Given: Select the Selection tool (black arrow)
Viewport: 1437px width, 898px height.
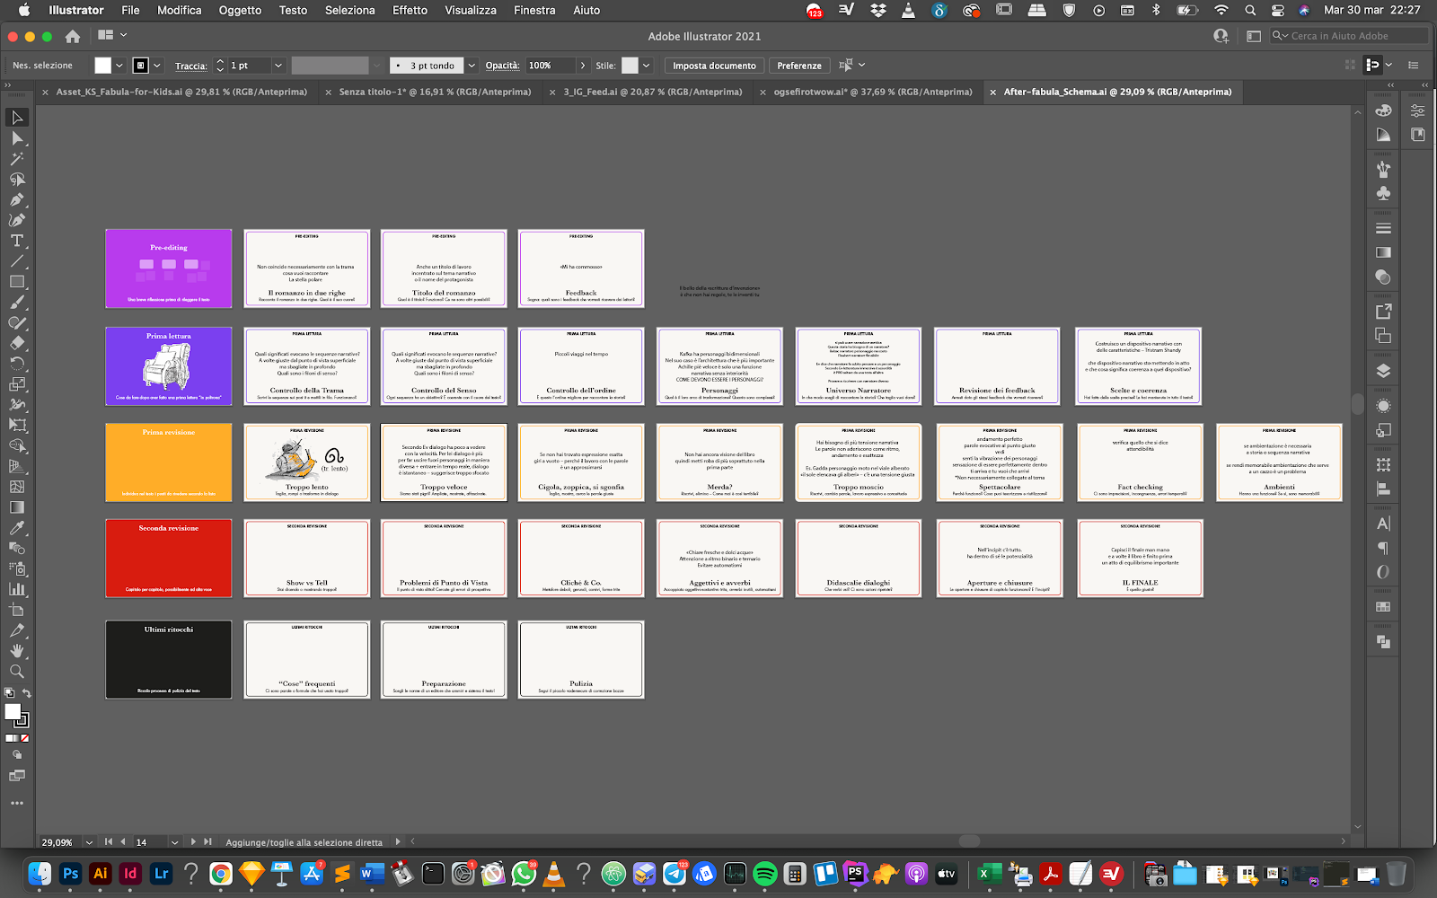Looking at the screenshot, I should (x=17, y=118).
